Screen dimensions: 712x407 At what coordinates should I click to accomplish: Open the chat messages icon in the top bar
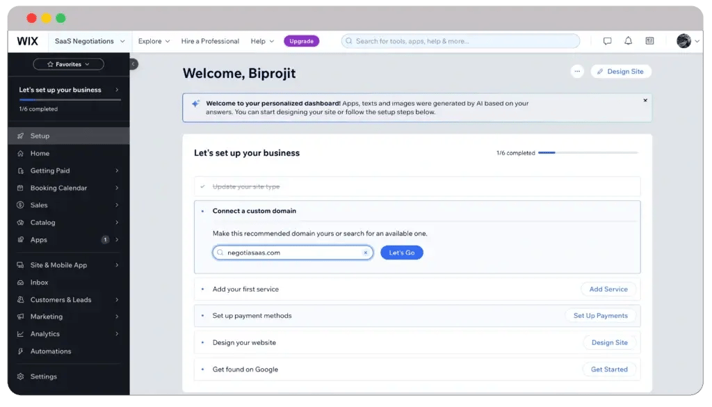pyautogui.click(x=607, y=41)
